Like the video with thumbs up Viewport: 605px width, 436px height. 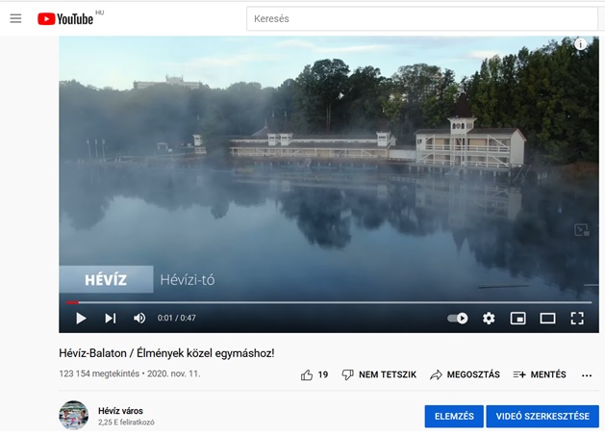[307, 375]
